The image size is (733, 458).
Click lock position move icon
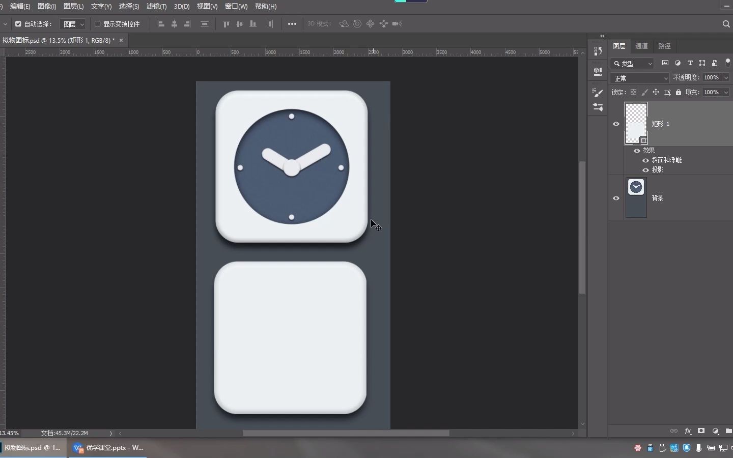pyautogui.click(x=656, y=92)
